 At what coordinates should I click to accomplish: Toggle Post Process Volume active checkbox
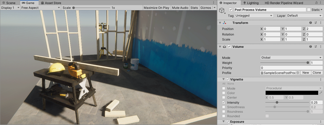pyautogui.click(x=230, y=10)
